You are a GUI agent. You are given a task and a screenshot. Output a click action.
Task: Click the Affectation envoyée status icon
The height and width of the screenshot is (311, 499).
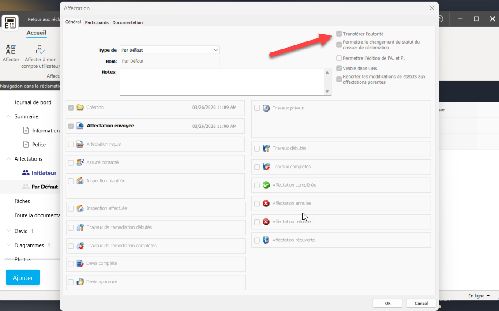(80, 126)
